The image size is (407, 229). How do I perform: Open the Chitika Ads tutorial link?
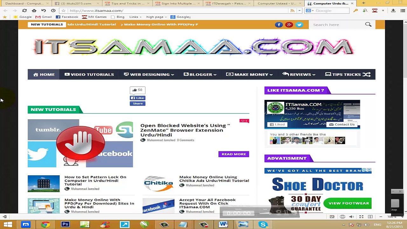pyautogui.click(x=214, y=179)
